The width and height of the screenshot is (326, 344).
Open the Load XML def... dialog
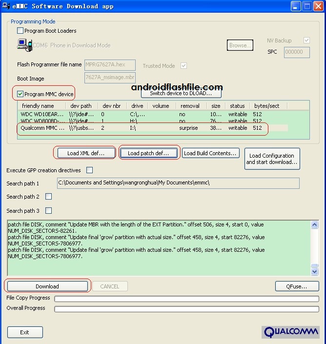click(x=86, y=153)
